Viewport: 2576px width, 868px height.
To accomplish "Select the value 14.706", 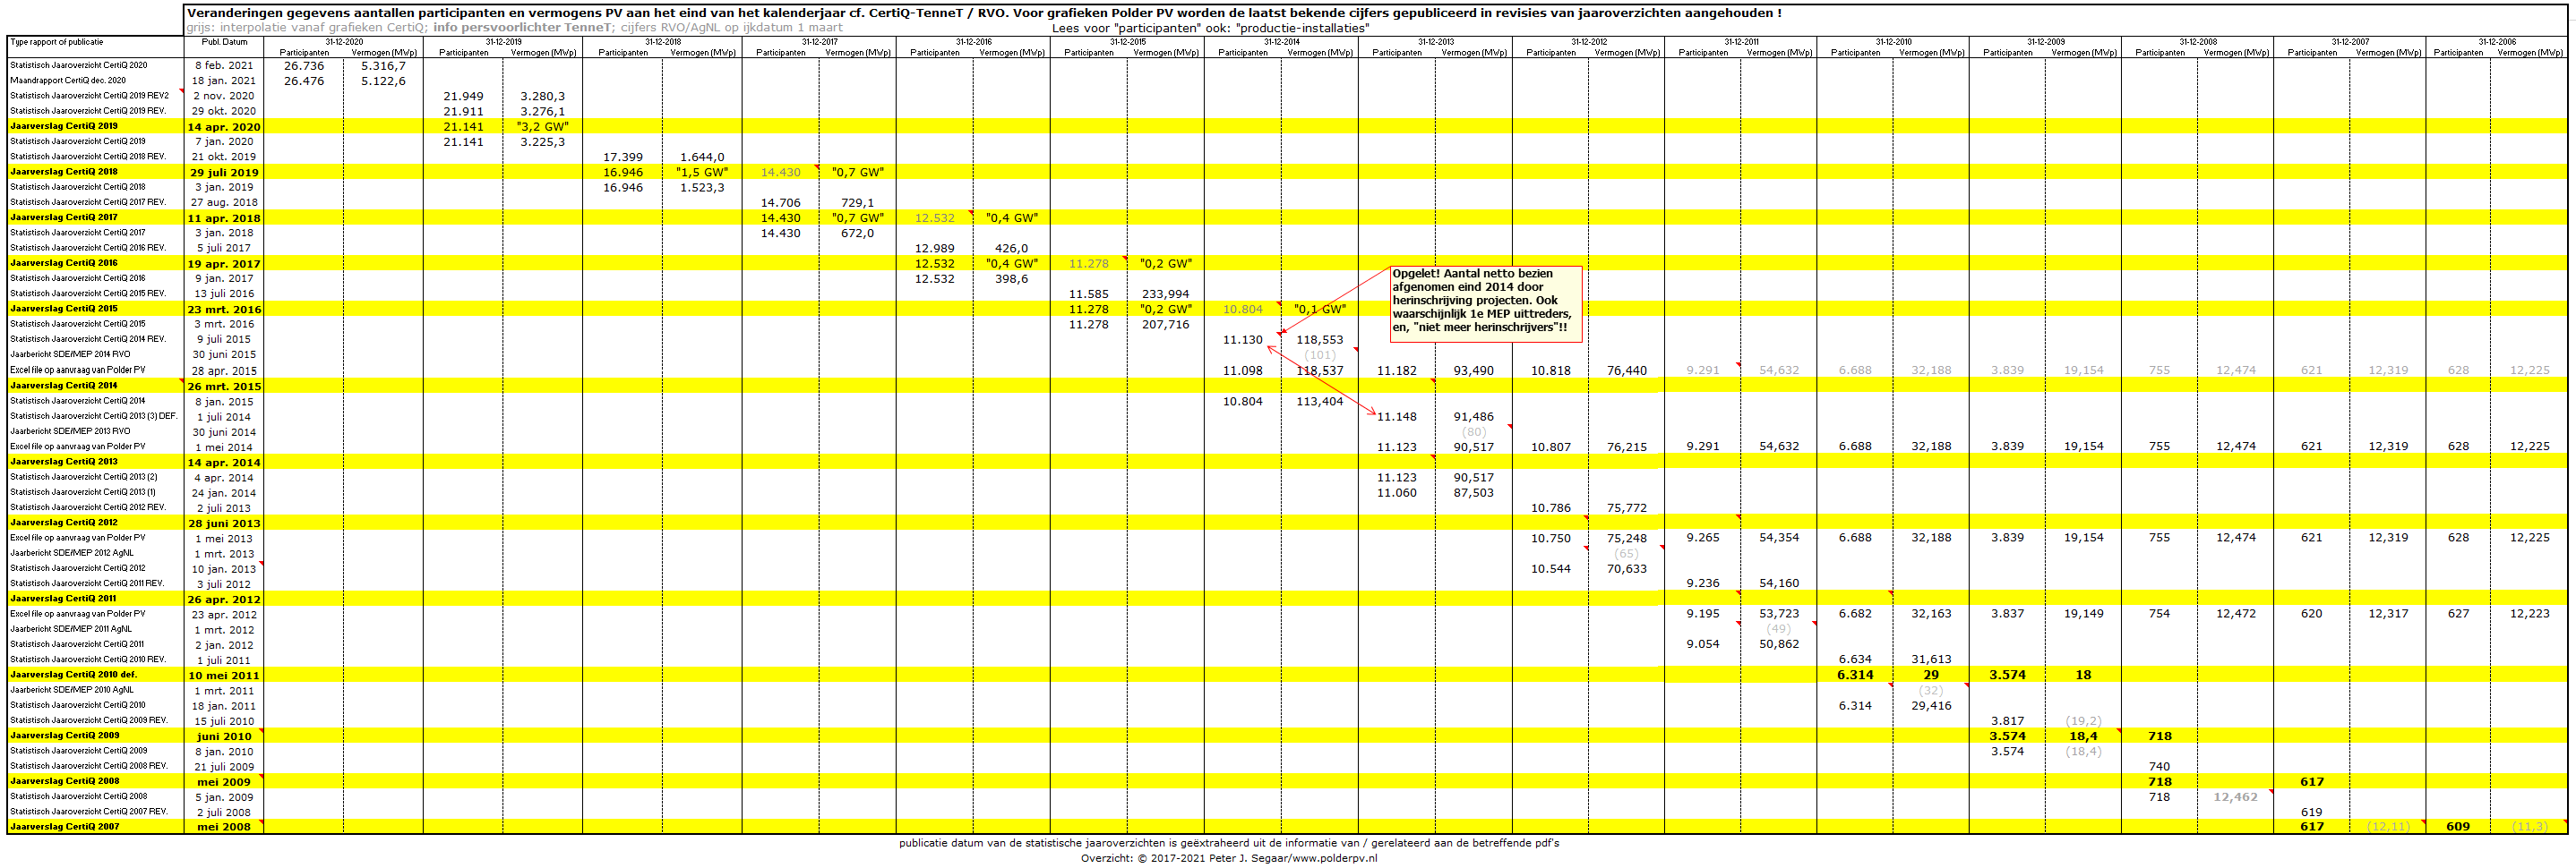I will point(780,203).
